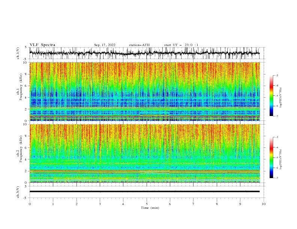Click the "ch.1(V)" axis label
The width and height of the screenshot is (297, 229).
click(18, 53)
